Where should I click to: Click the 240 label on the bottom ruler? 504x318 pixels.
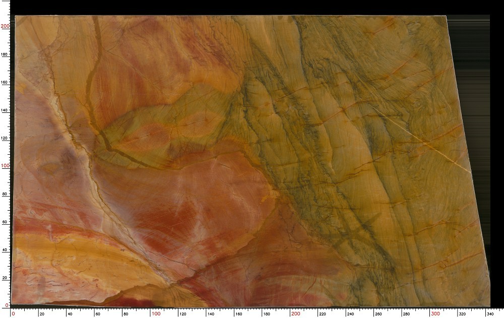coord(350,314)
